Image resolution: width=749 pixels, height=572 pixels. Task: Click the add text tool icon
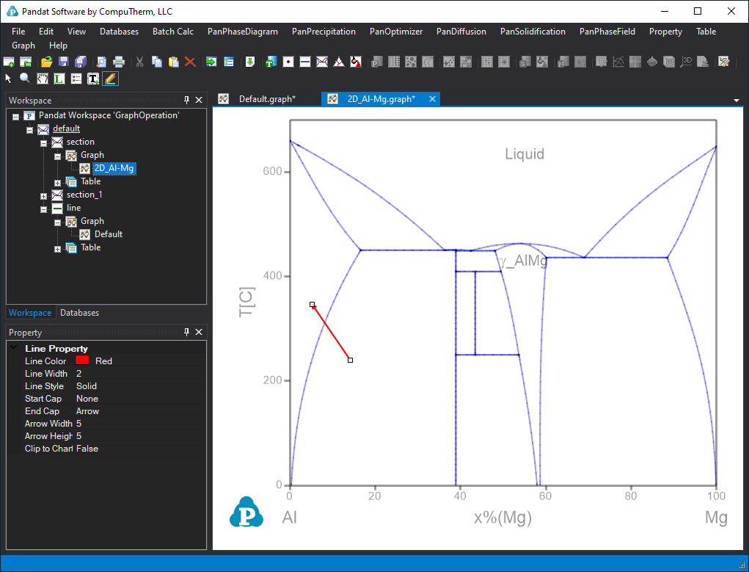(x=93, y=78)
